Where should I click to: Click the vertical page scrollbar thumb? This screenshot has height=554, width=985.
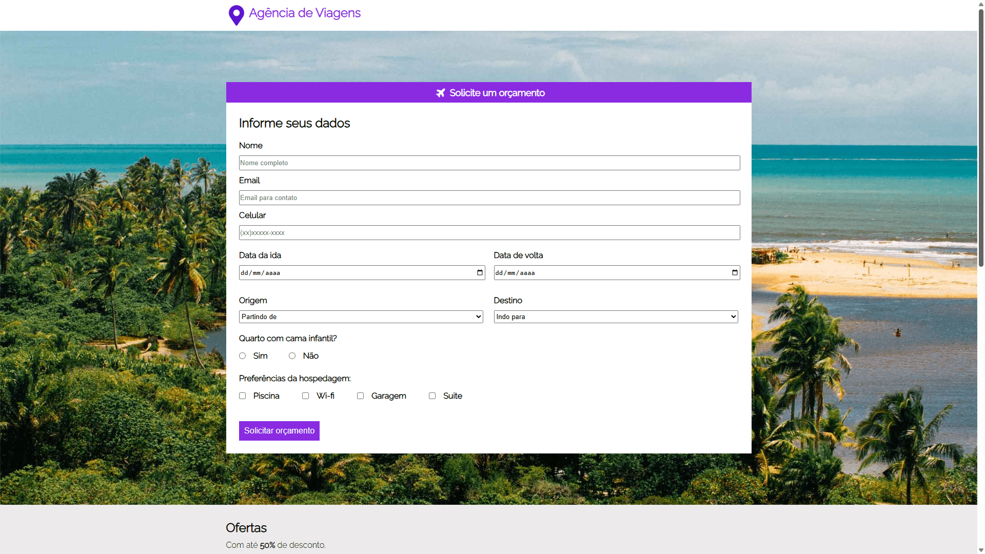click(x=981, y=138)
